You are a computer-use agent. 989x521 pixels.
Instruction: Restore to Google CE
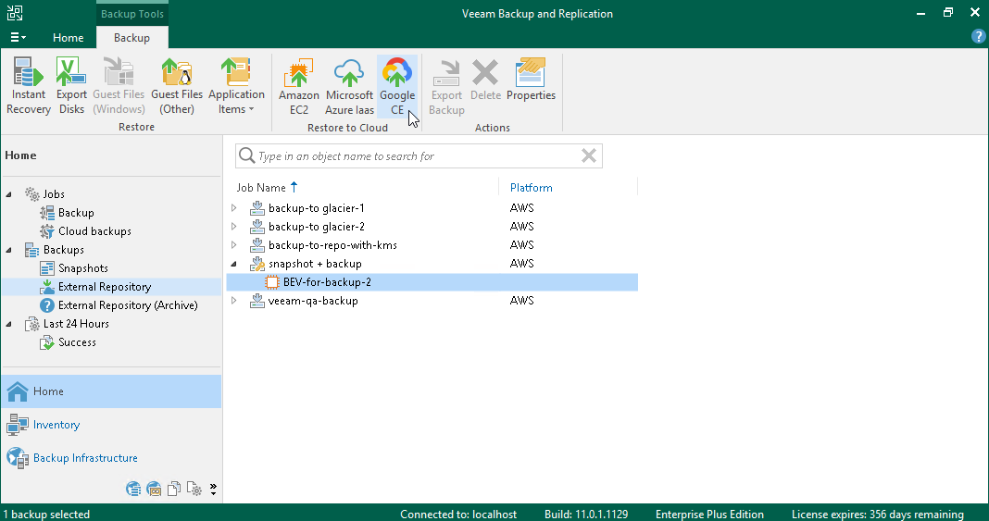click(397, 86)
